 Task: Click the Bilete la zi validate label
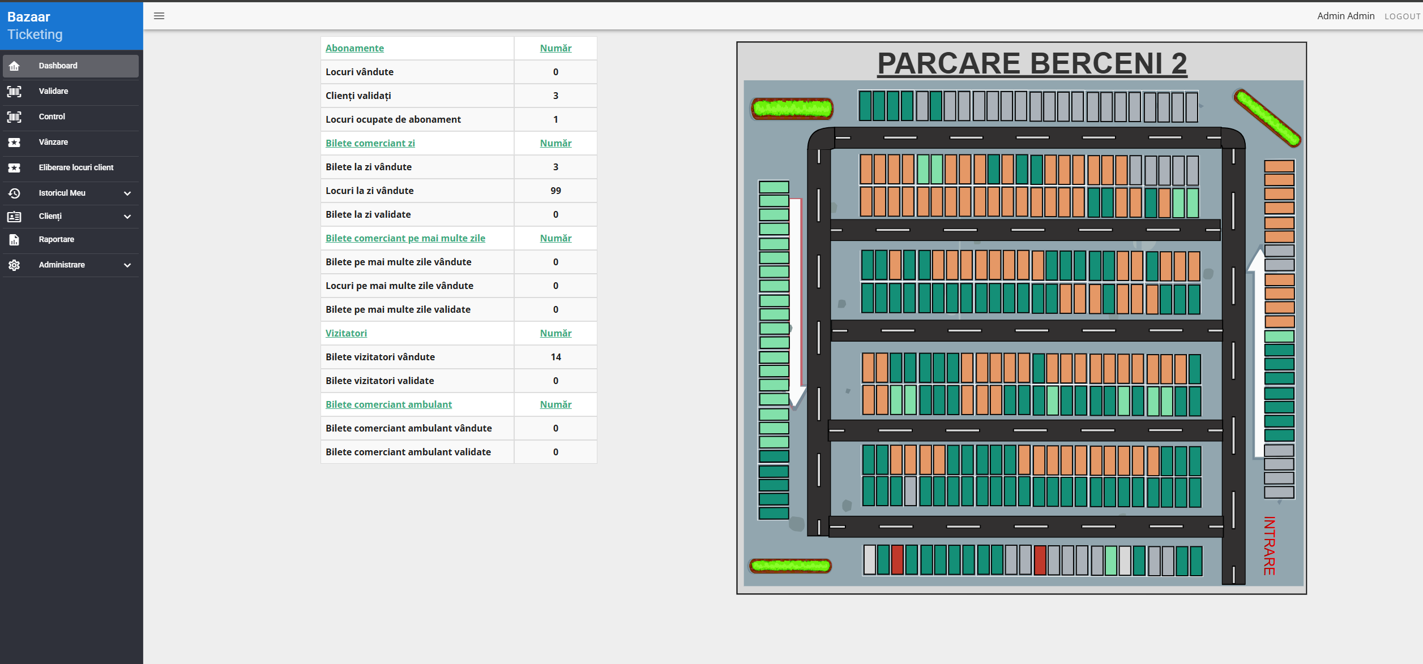[x=368, y=214]
